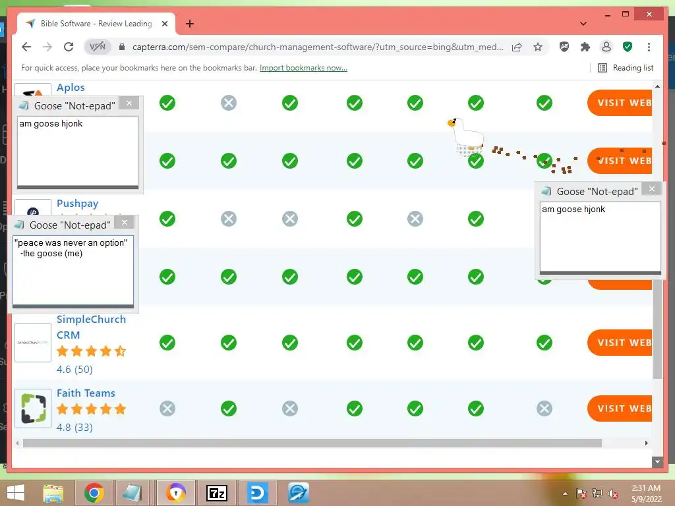Click the muted volume tray icon
Screen dimensions: 675x506
click(x=612, y=493)
